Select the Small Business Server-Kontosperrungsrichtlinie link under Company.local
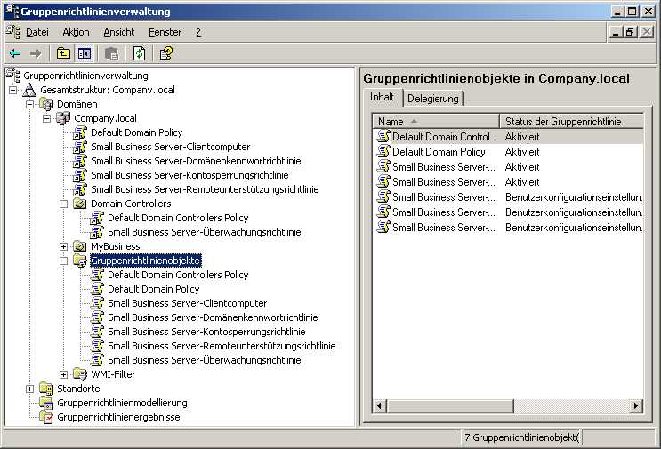Screen dimensions: 661x449 coord(189,175)
